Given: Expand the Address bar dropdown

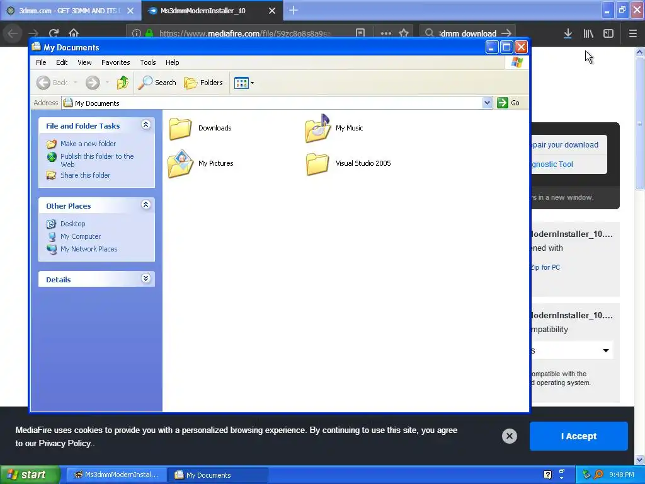Looking at the screenshot, I should 487,103.
